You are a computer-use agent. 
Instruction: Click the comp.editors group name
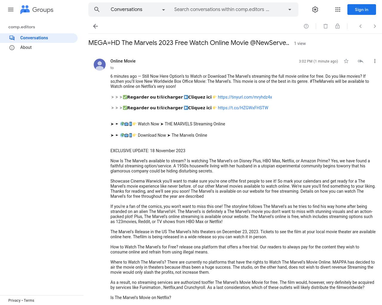point(22,27)
